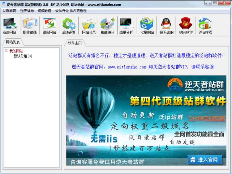Select 我的网站 in the tree
Image resolution: width=232 pixels, height=174 pixels.
[16, 51]
